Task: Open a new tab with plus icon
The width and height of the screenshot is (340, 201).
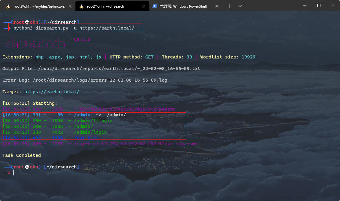Action: [230, 6]
